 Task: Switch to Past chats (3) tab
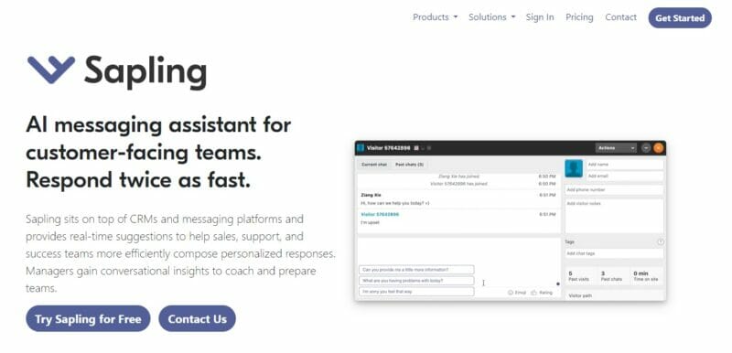point(409,165)
